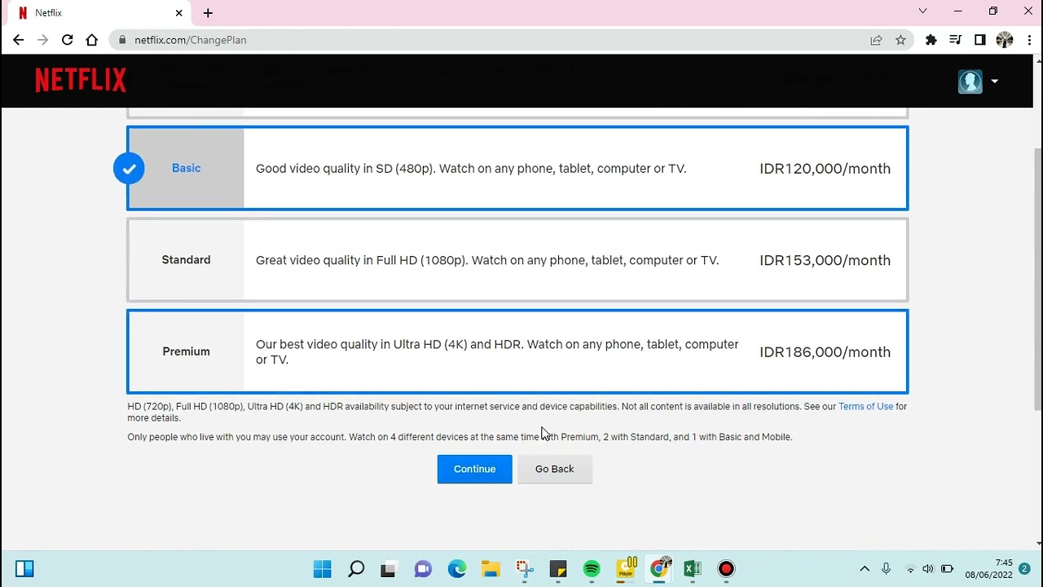The width and height of the screenshot is (1043, 587).
Task: Open the Netflix profile avatar
Action: click(970, 82)
